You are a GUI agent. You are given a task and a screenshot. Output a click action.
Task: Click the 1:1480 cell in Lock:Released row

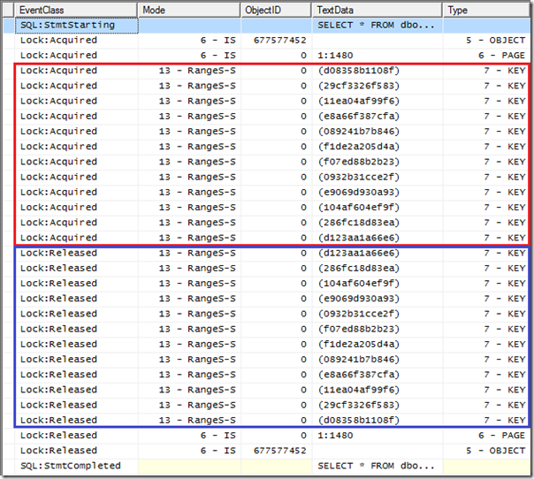pos(335,435)
